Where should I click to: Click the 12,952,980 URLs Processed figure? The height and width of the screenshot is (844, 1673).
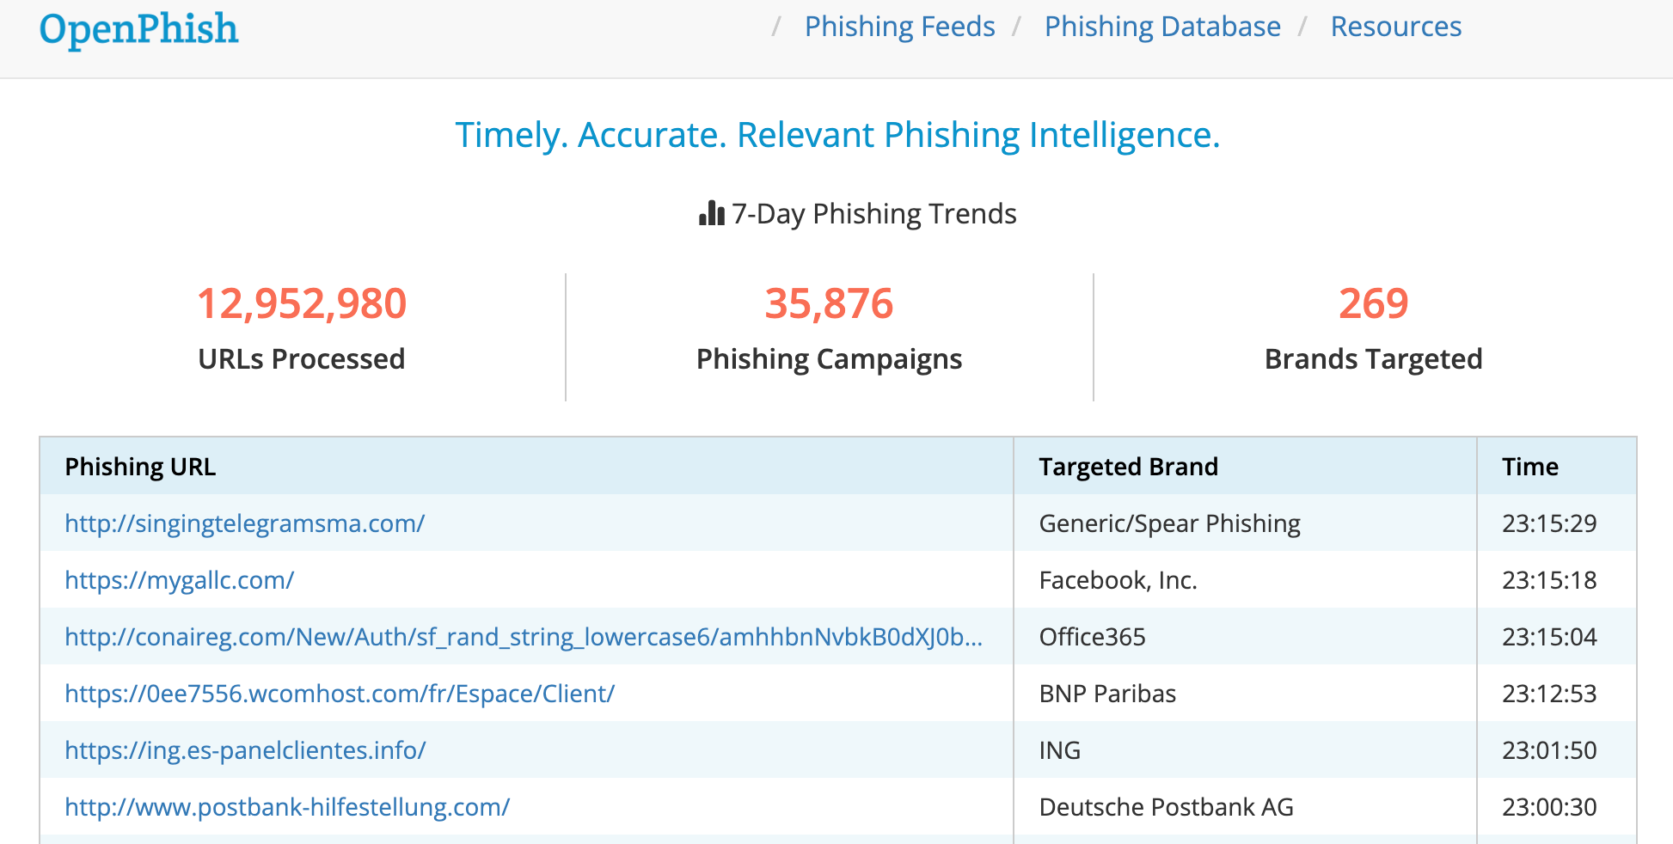click(x=302, y=303)
